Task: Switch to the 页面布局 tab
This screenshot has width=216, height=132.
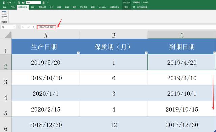Action: click(42, 7)
